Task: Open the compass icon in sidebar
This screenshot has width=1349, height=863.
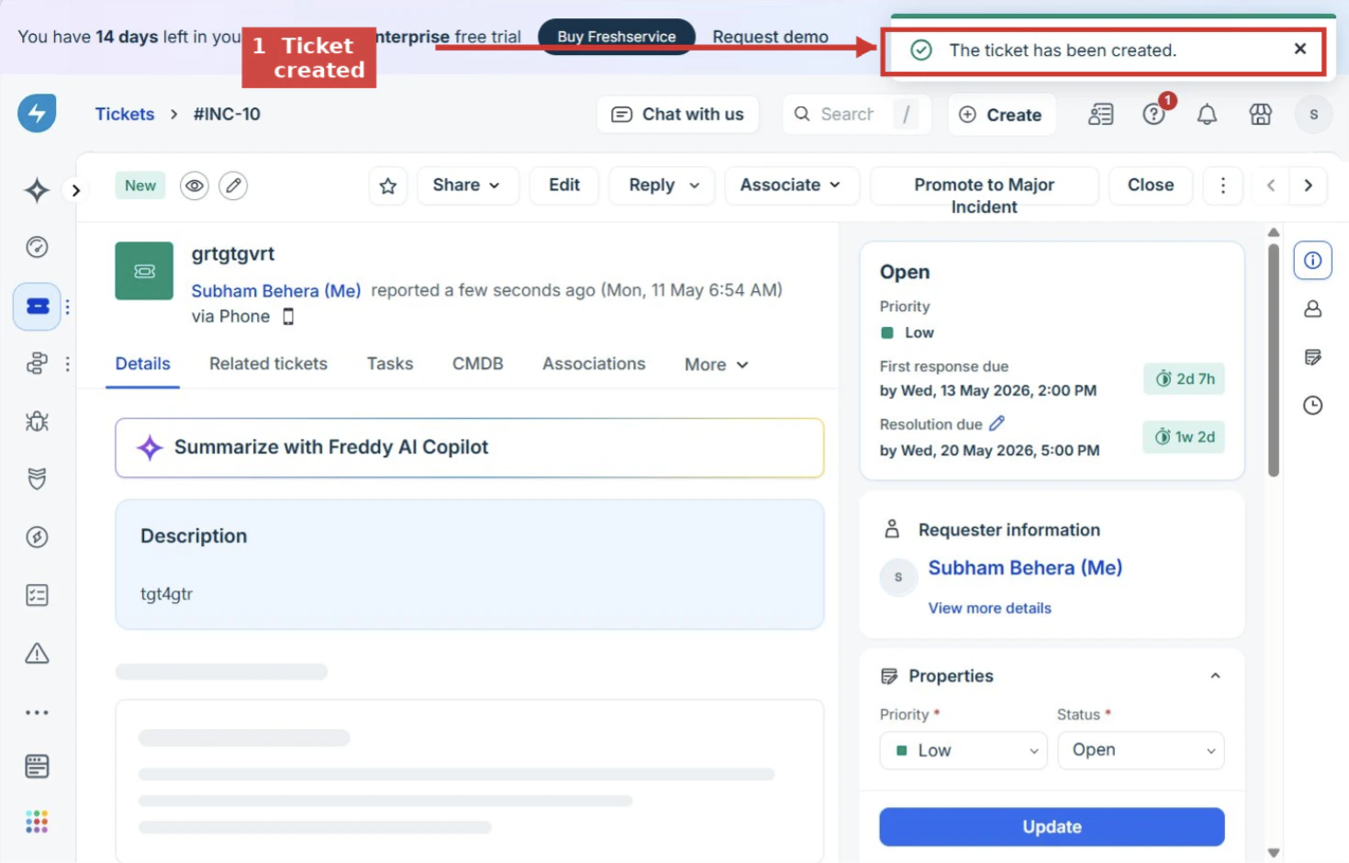Action: [37, 537]
